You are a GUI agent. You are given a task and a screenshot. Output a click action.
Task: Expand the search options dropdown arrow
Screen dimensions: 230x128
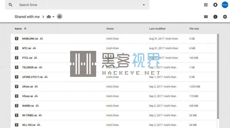point(144,5)
